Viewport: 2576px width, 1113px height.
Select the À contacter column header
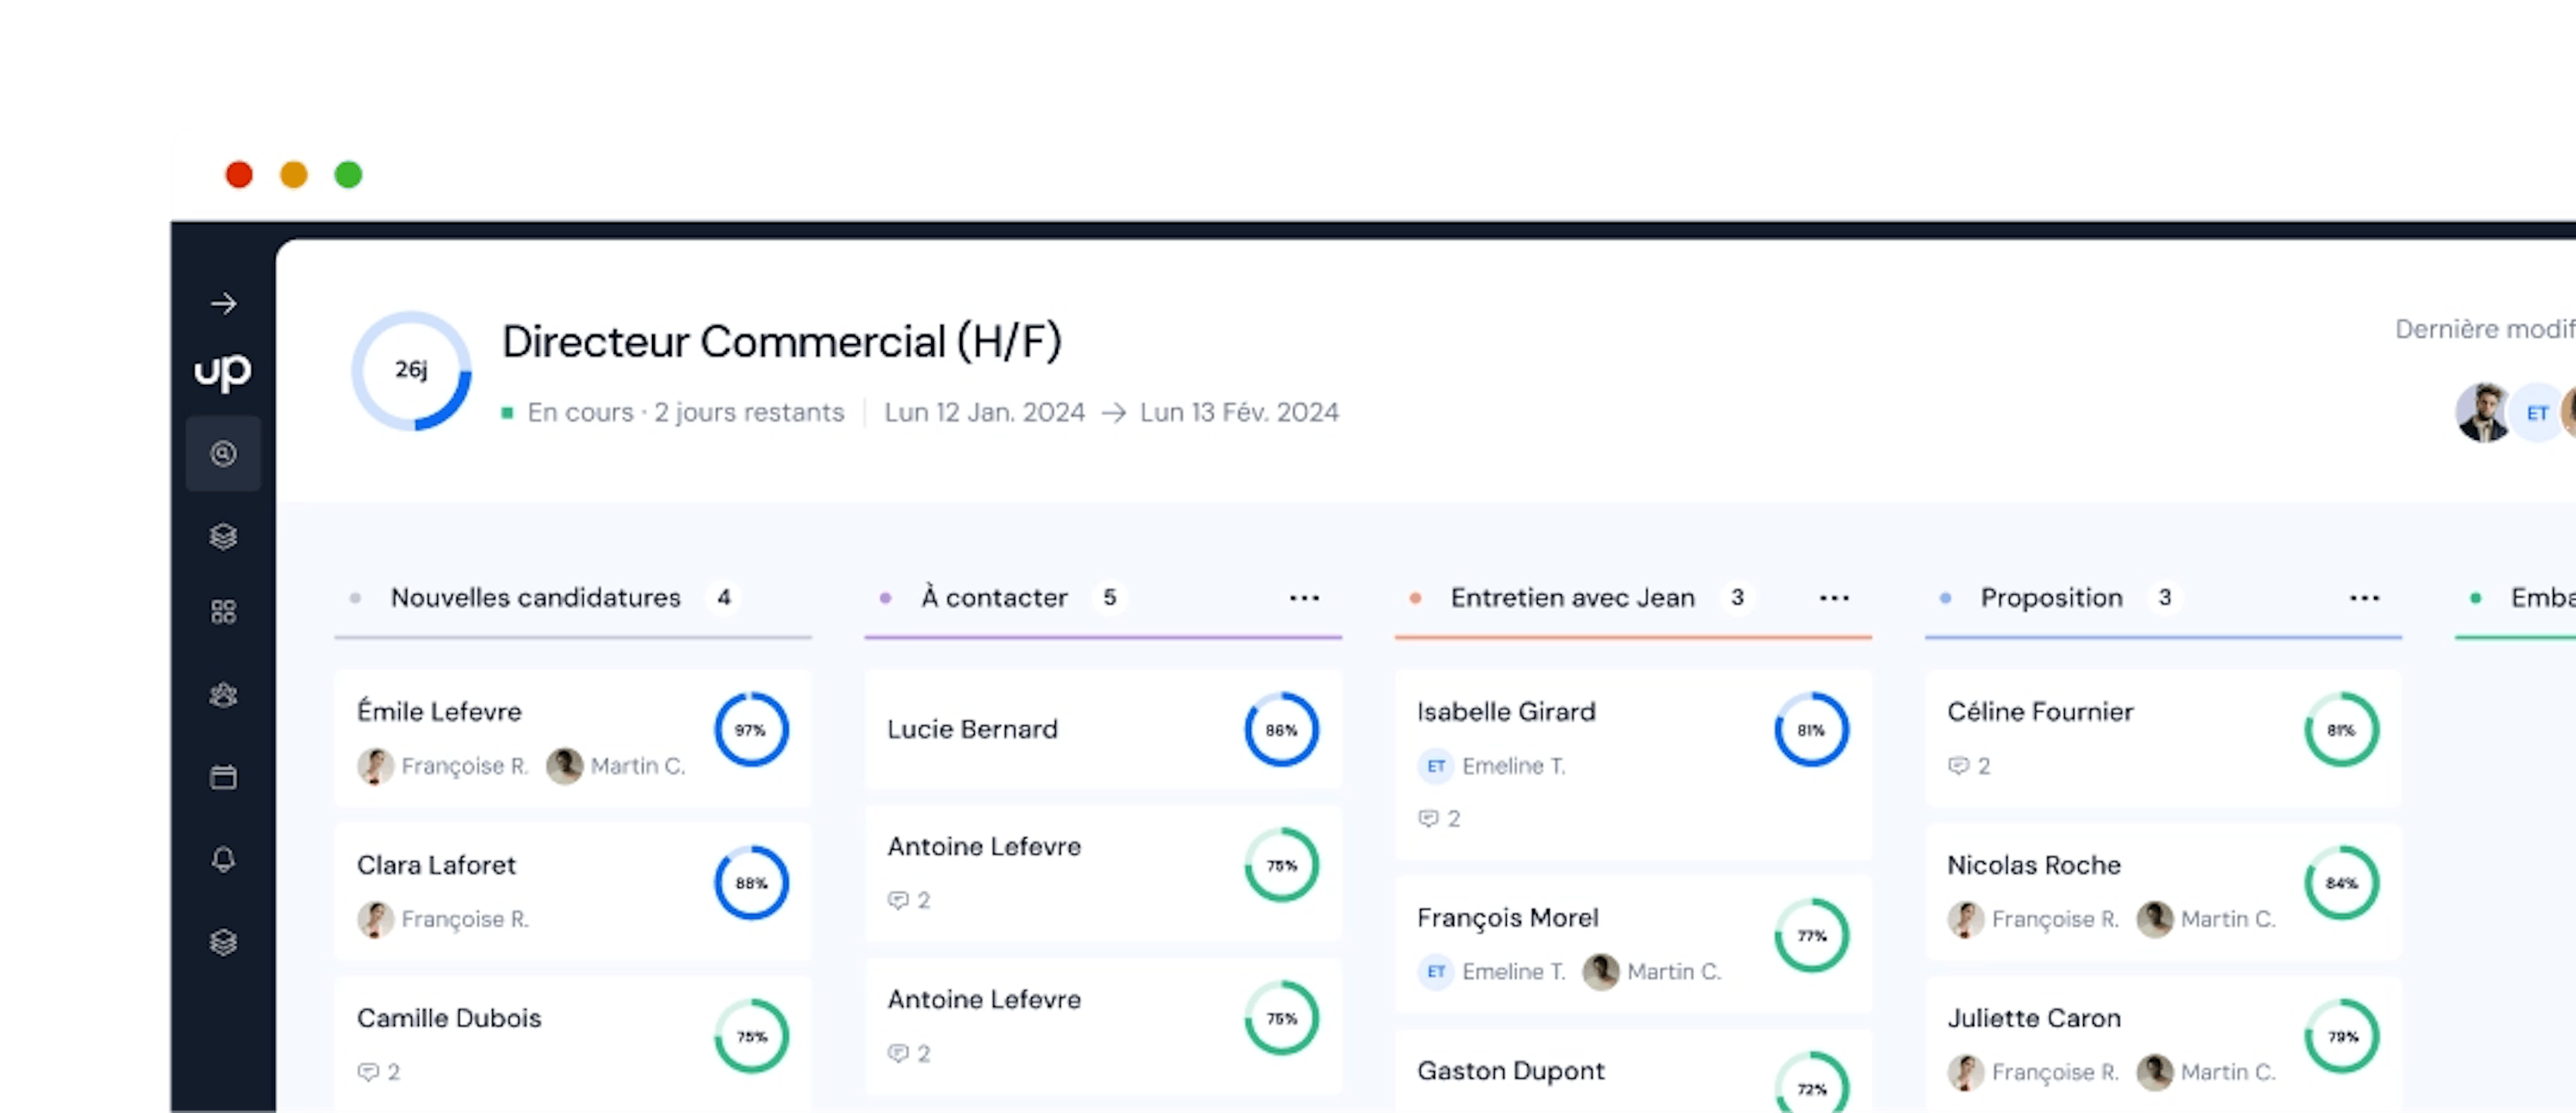click(994, 597)
